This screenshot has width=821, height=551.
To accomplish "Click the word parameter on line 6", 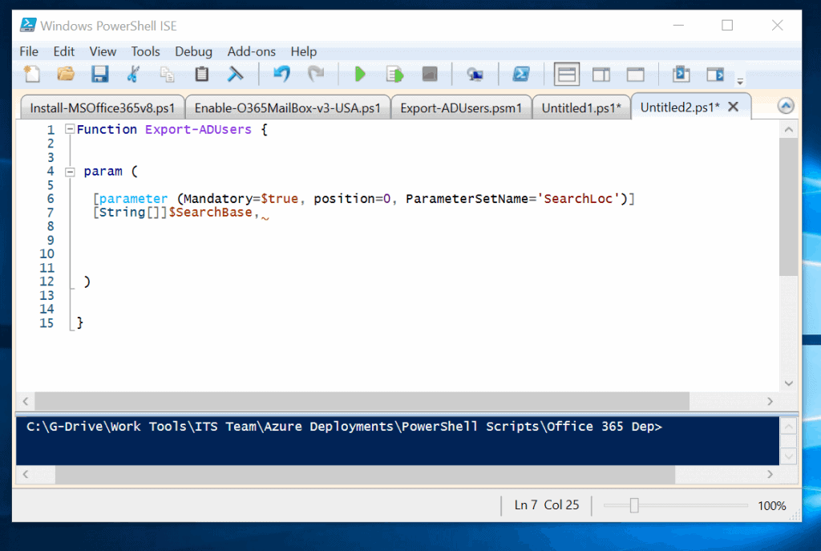I will point(134,199).
